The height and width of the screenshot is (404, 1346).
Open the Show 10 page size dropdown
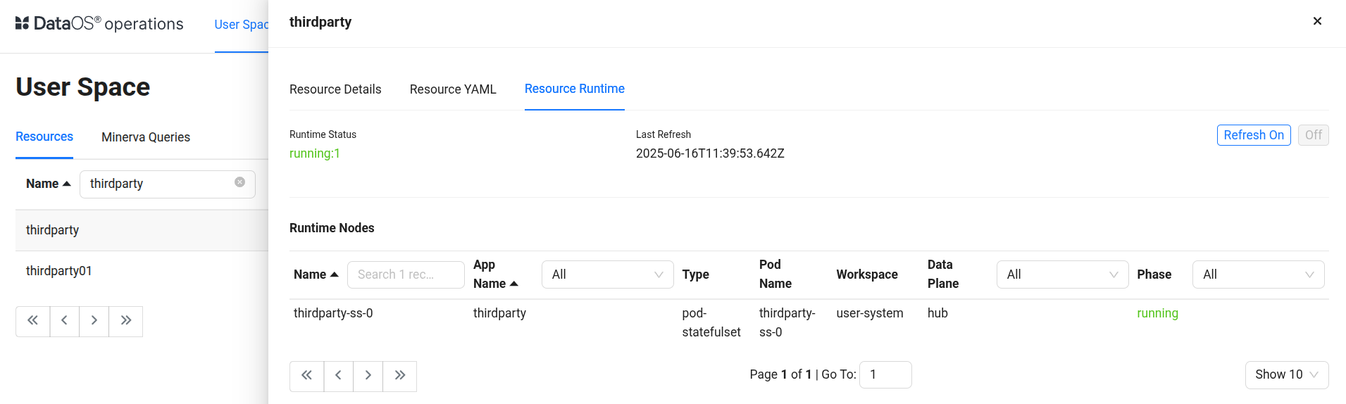coord(1286,375)
